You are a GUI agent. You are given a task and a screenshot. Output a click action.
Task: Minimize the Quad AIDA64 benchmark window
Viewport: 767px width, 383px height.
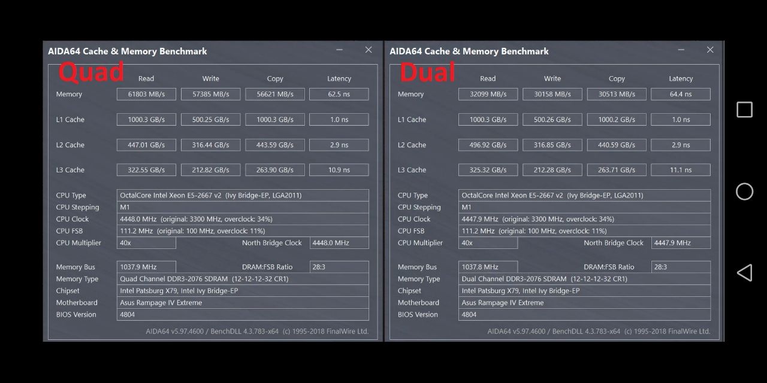coord(340,50)
